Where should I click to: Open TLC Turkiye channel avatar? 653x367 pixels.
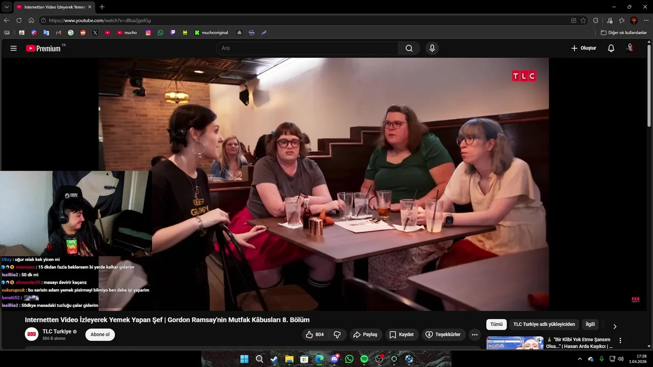coord(32,334)
